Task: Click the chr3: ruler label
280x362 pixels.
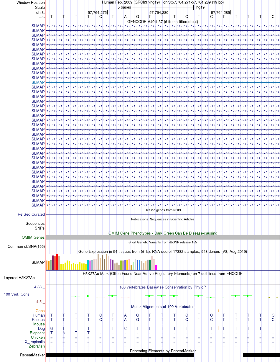Action: click(x=40, y=12)
